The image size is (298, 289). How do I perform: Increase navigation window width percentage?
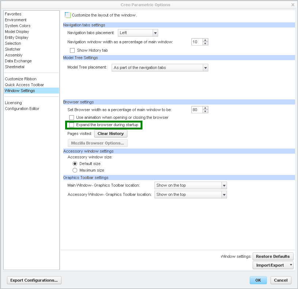[205, 40]
